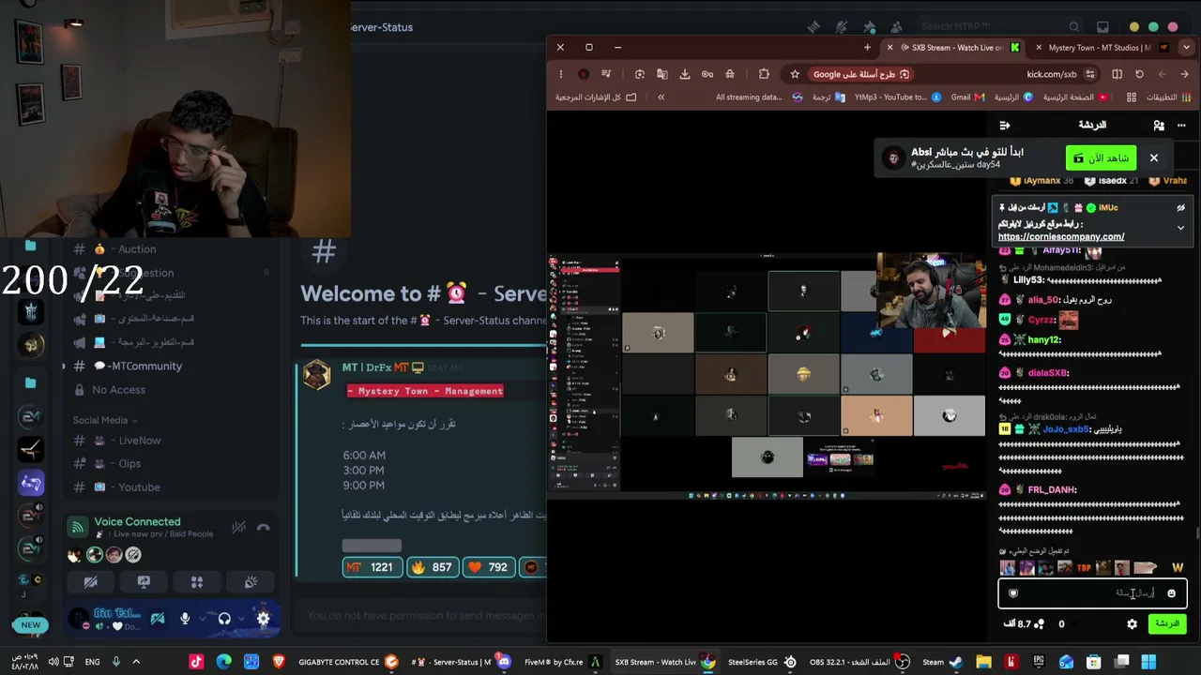Mute the Discord microphone

pyautogui.click(x=185, y=619)
